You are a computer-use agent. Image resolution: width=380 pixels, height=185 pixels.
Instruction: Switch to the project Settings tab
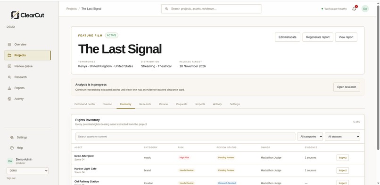[235, 104]
